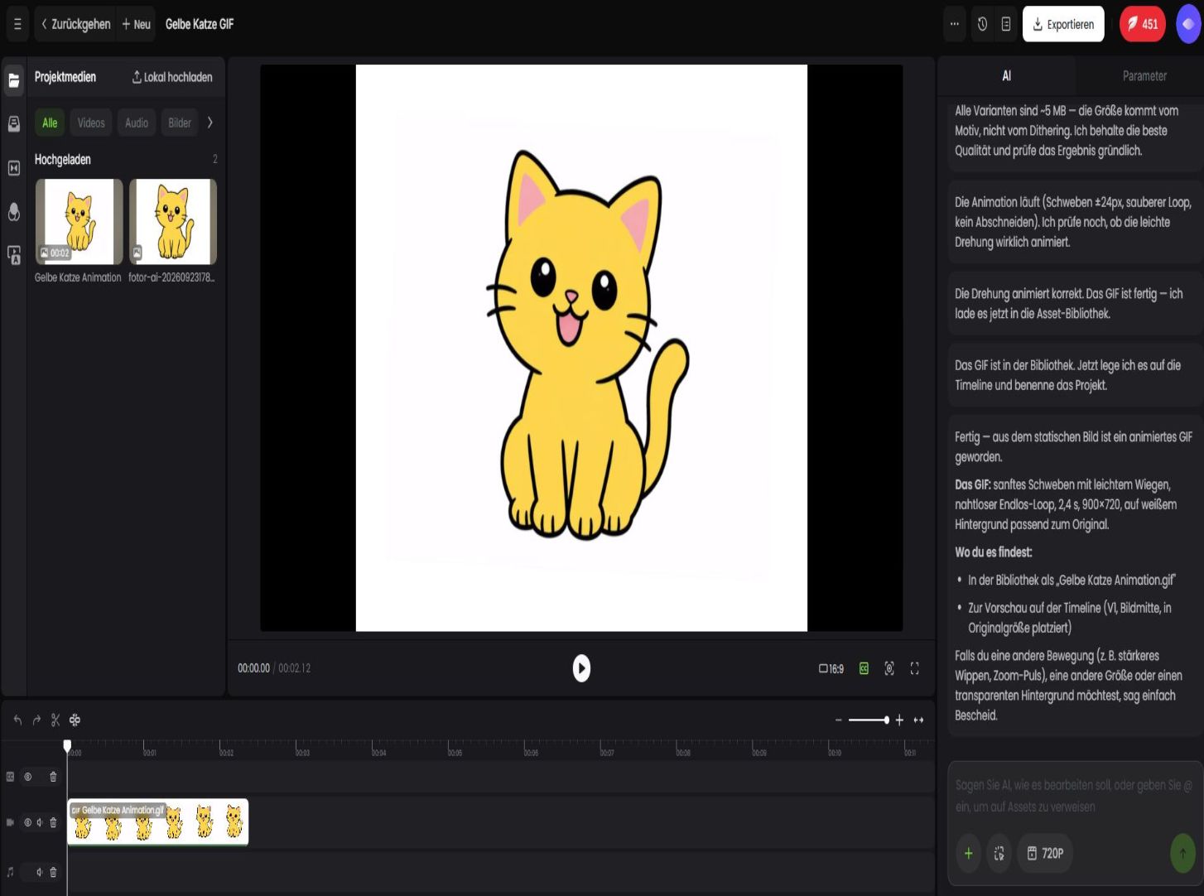The image size is (1204, 896).
Task: Show more media filters with the chevron
Action: point(210,123)
